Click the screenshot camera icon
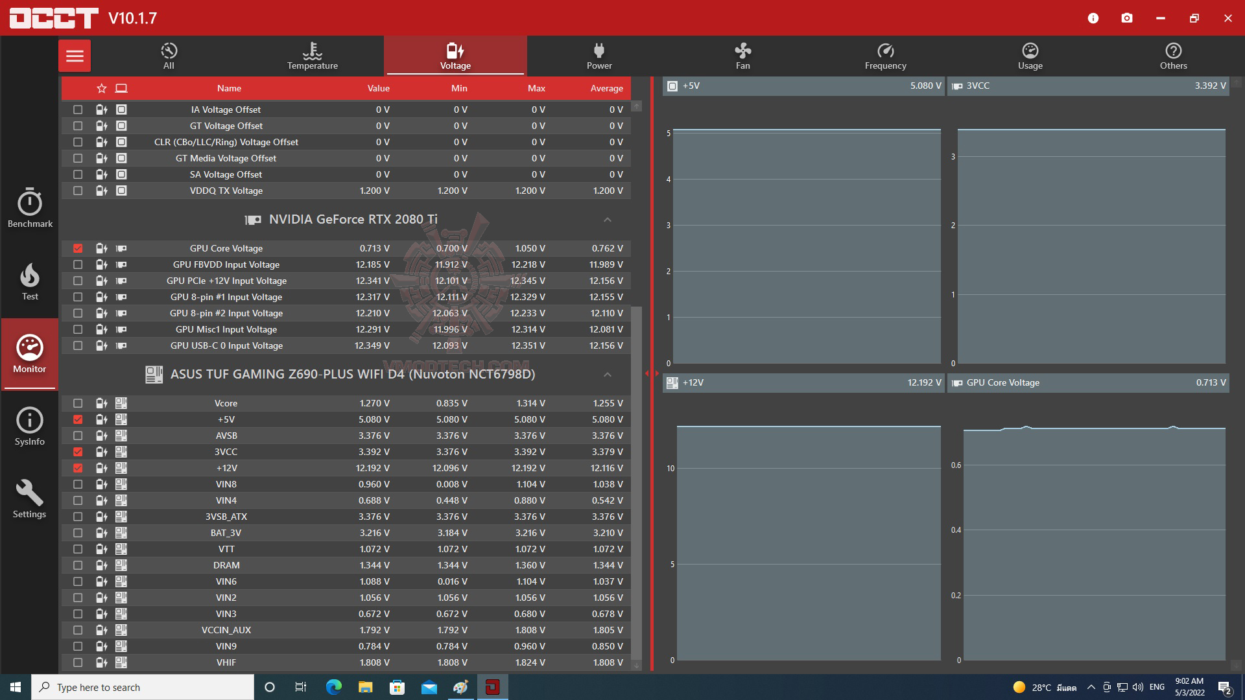 (x=1127, y=18)
